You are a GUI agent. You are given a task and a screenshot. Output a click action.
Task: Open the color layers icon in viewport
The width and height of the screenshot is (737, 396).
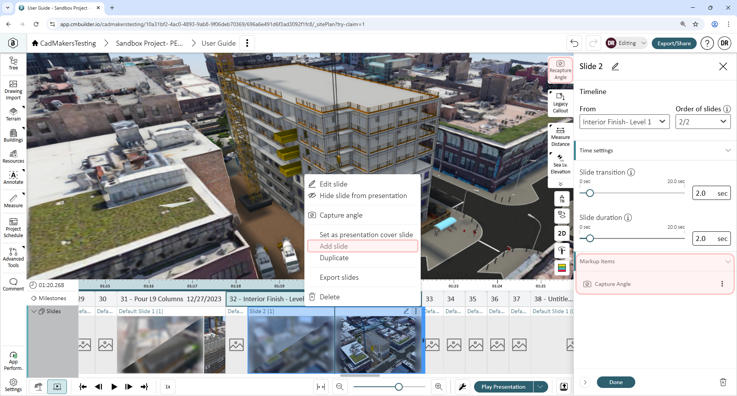click(x=562, y=268)
